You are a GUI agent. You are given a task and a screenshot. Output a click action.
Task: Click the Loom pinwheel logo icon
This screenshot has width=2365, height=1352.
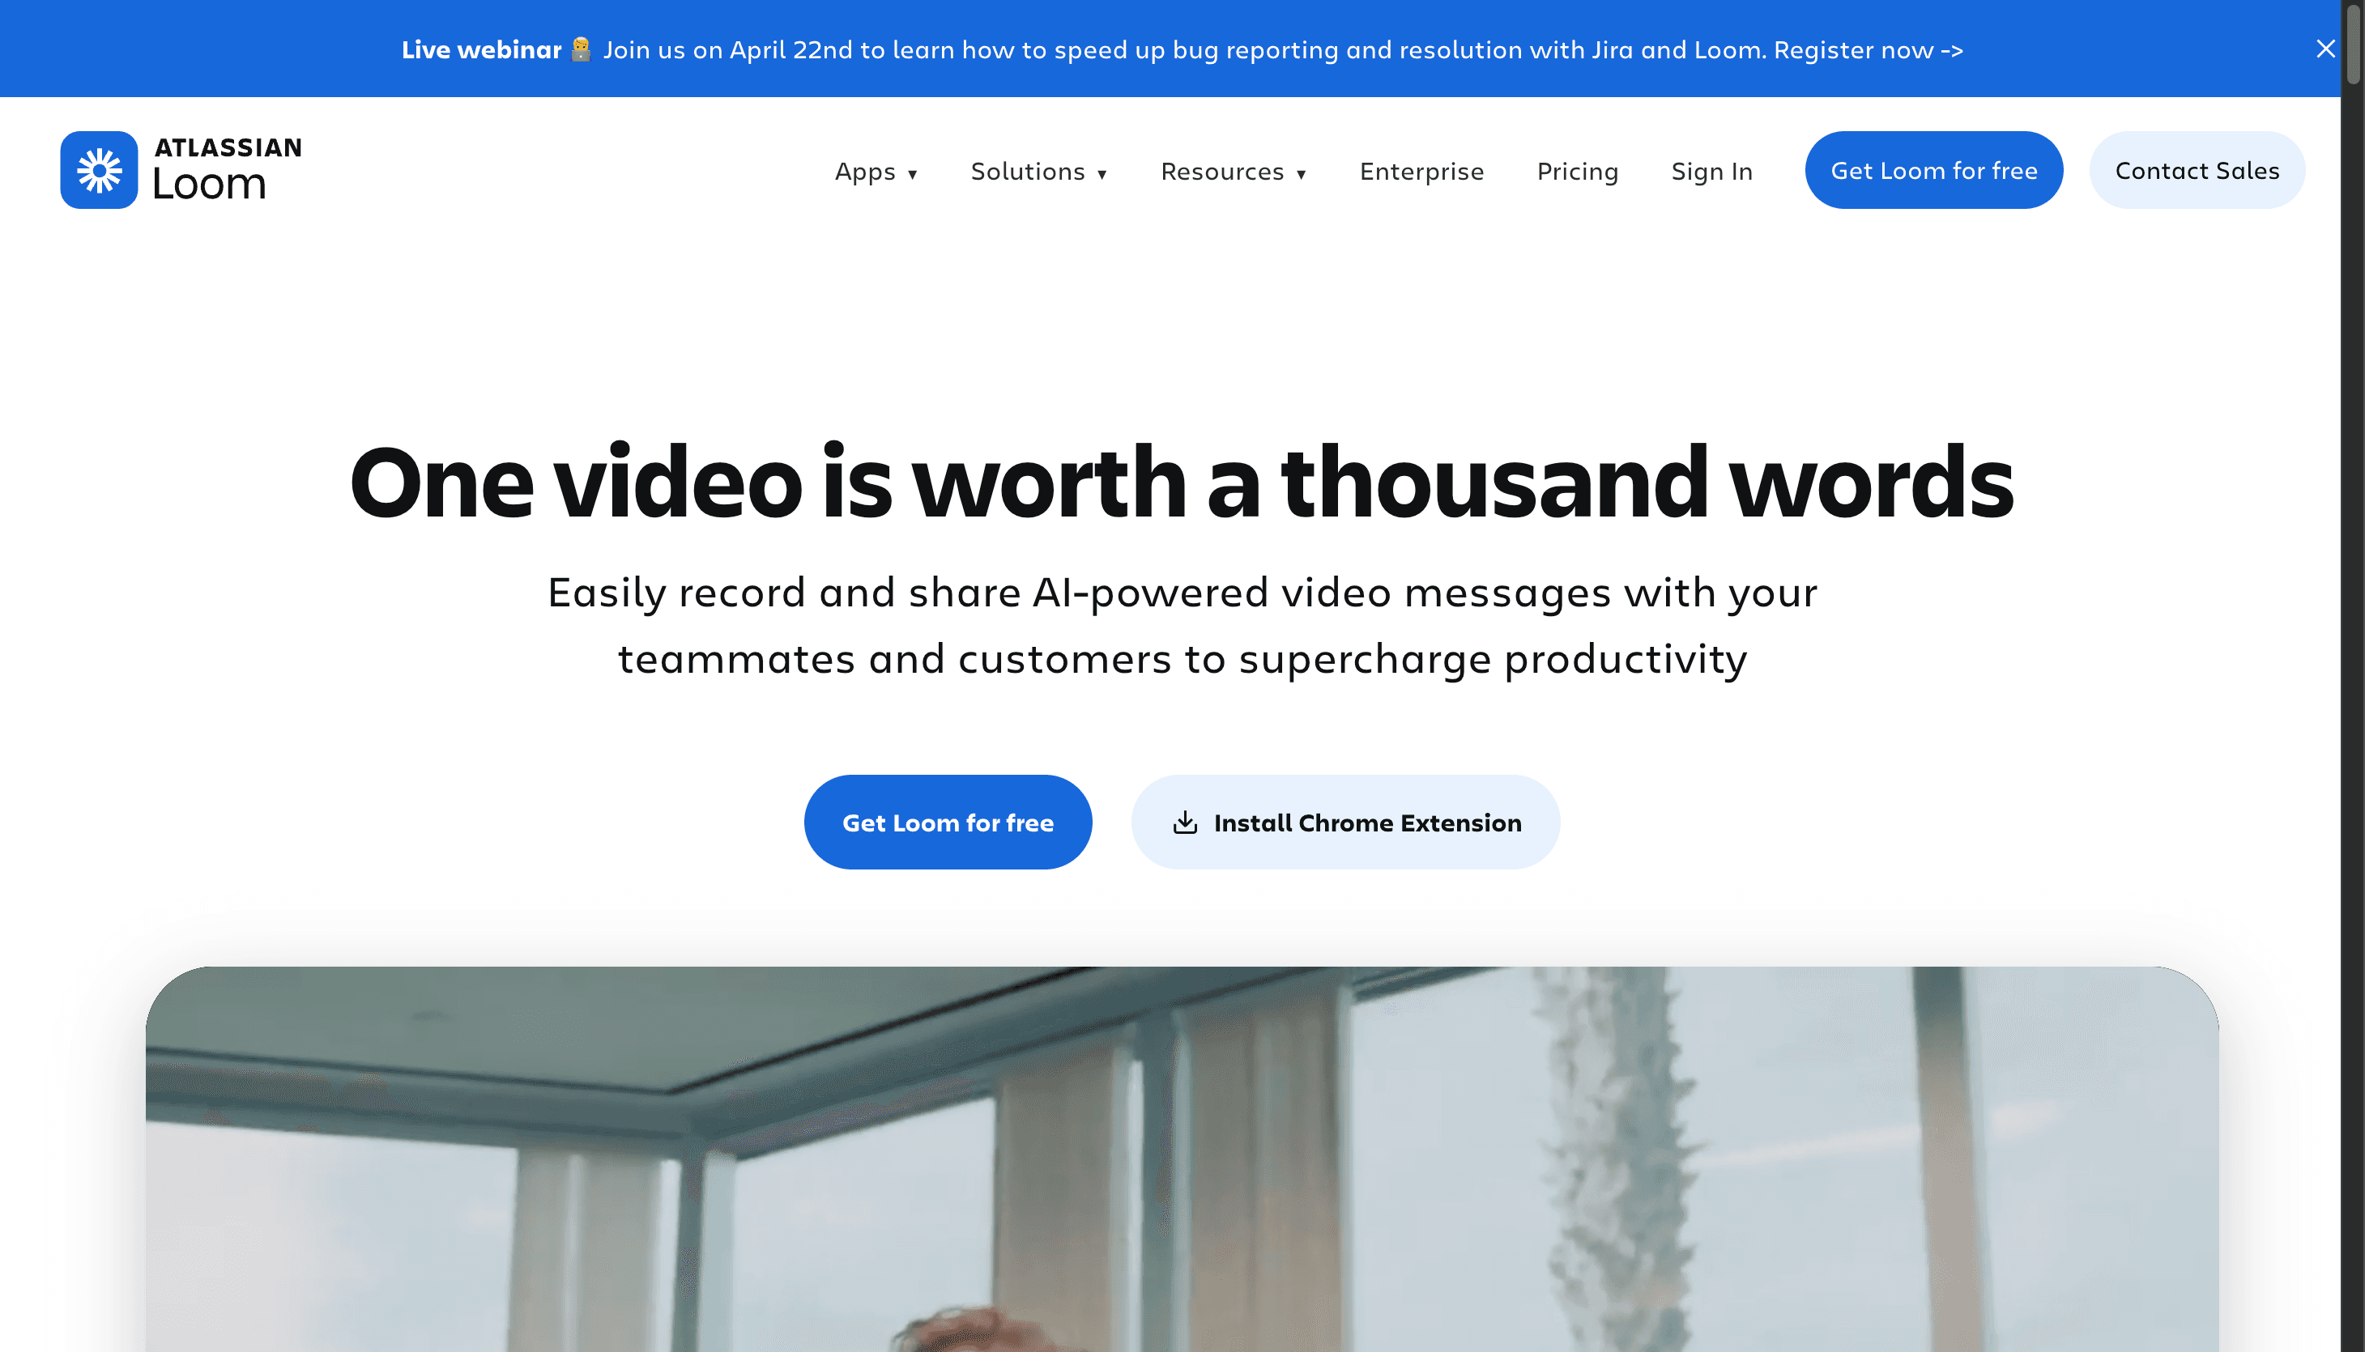[x=99, y=170]
